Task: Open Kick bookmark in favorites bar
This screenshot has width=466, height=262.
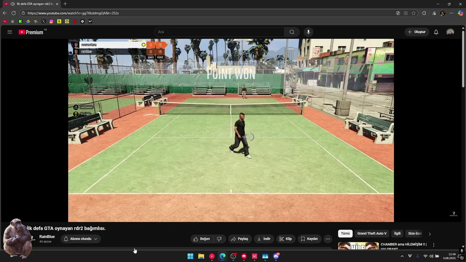Action: 20,21
